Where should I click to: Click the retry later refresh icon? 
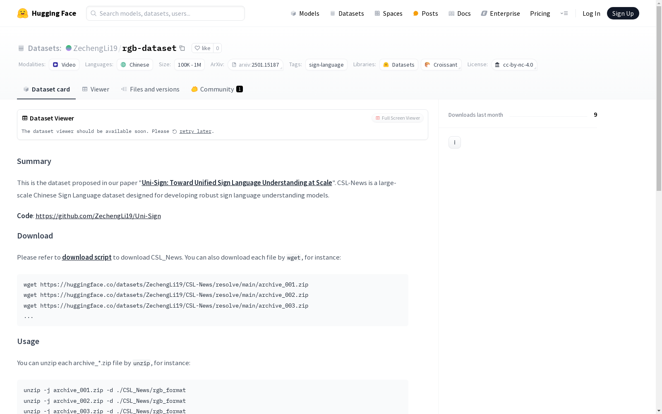[x=175, y=132]
